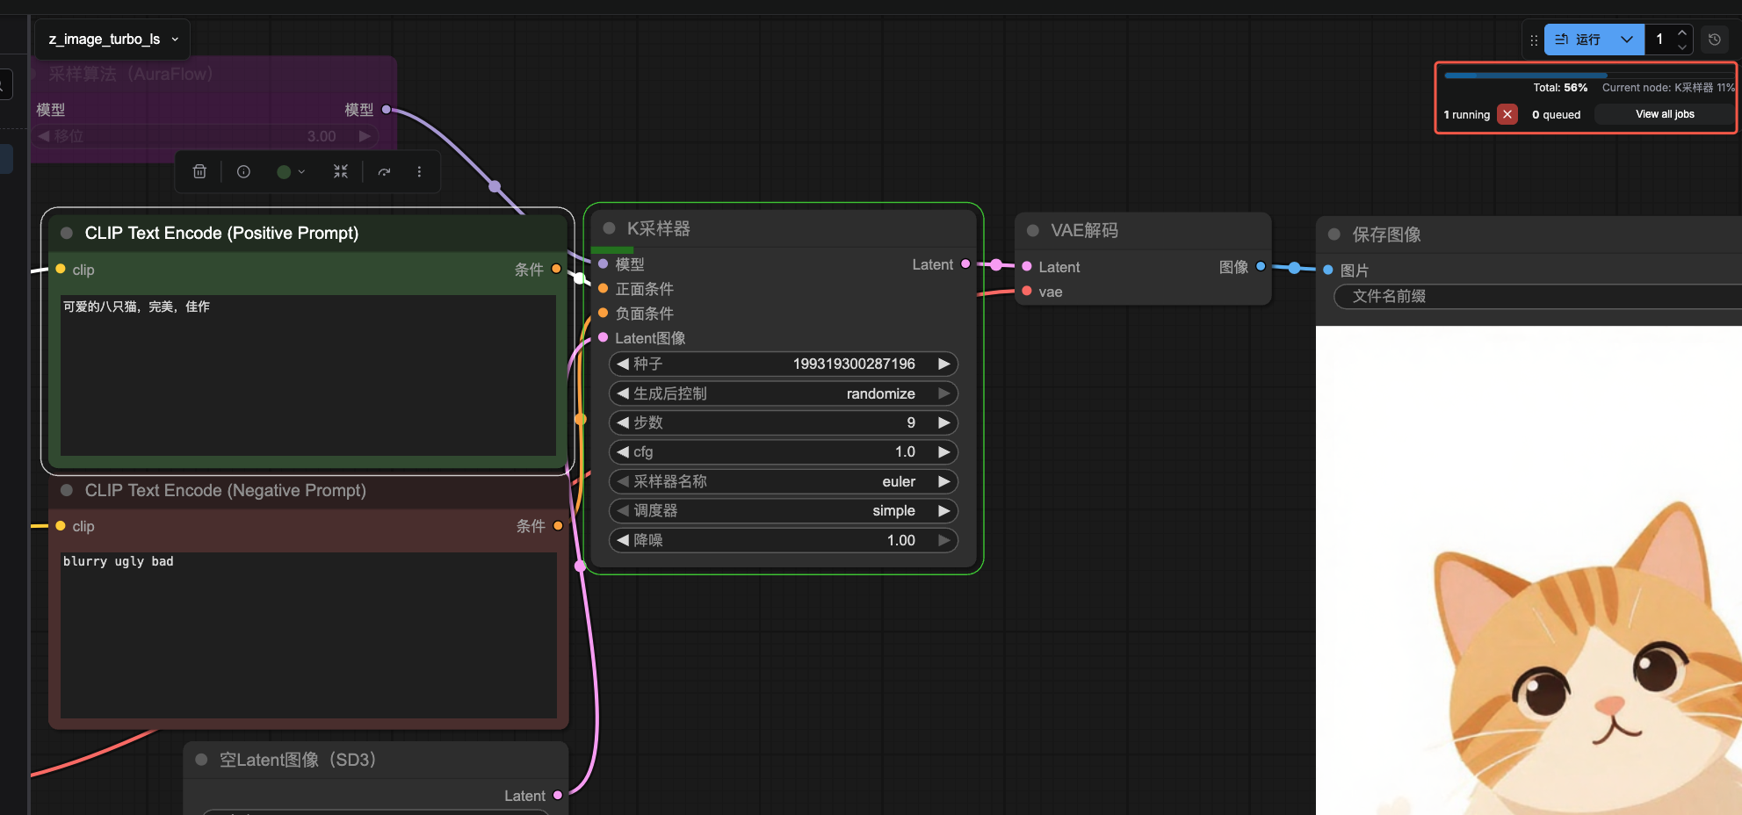The image size is (1742, 815).
Task: Click the Run (运行) button
Action: [1578, 40]
